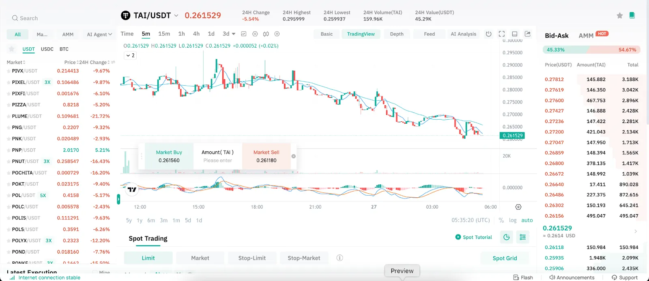Show order type info icon
Screen dimensions: 649x281
tap(340, 258)
